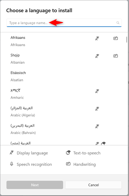Click Albanian display language icon
Viewport: 129px width, 196px height.
(x=97, y=56)
